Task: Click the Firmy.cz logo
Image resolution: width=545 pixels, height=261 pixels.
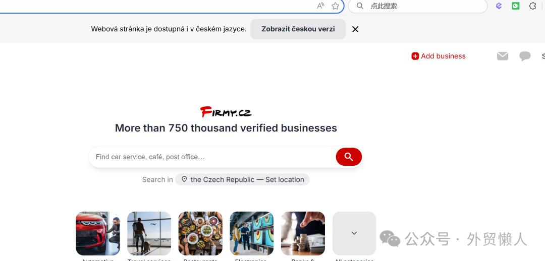Action: click(x=226, y=112)
